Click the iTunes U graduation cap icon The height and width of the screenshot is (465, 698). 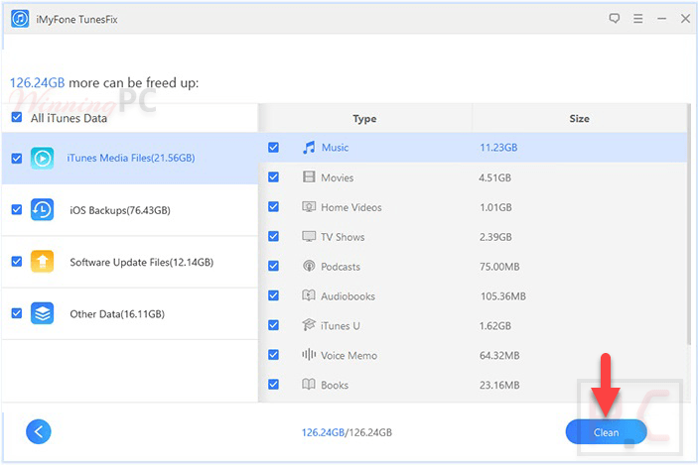pyautogui.click(x=309, y=325)
